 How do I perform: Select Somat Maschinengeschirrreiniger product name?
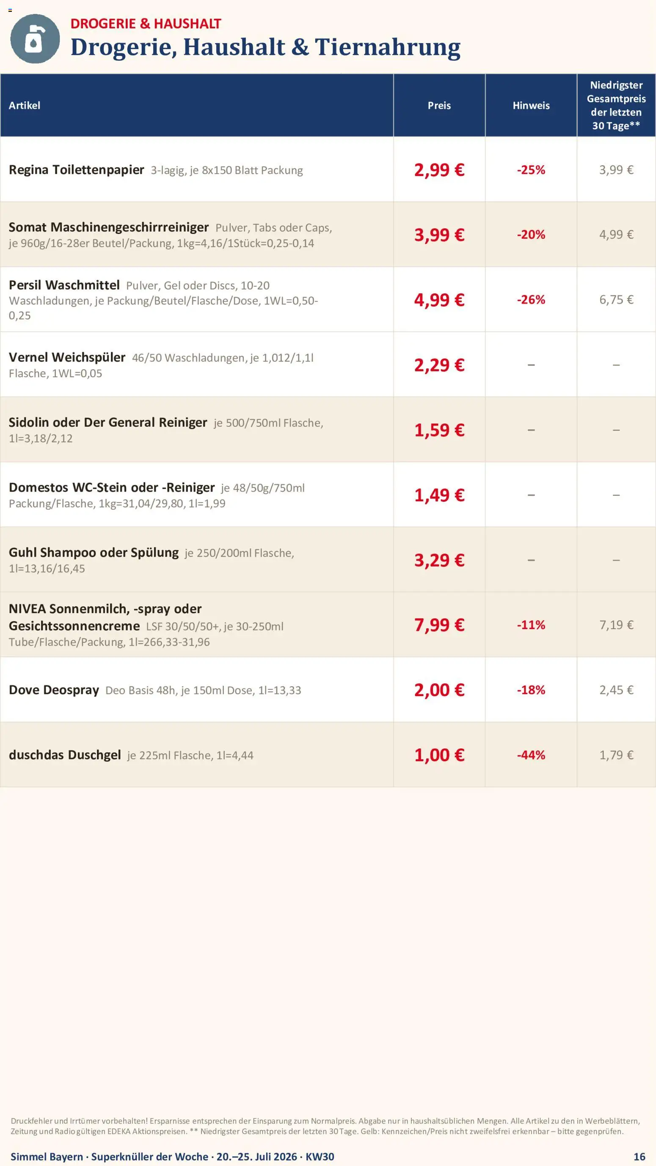point(109,227)
